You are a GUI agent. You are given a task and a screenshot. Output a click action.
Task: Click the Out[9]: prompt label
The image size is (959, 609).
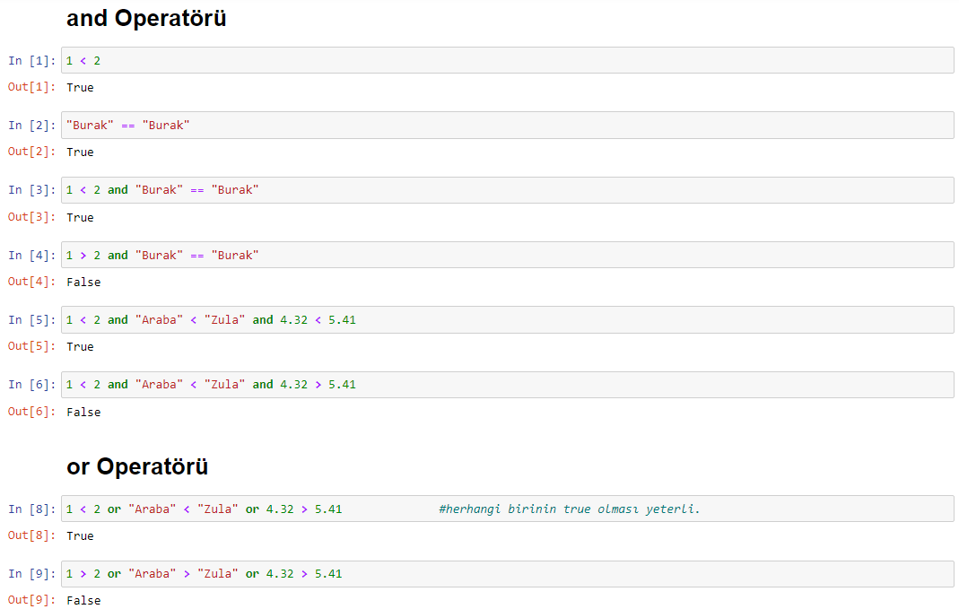[31, 600]
